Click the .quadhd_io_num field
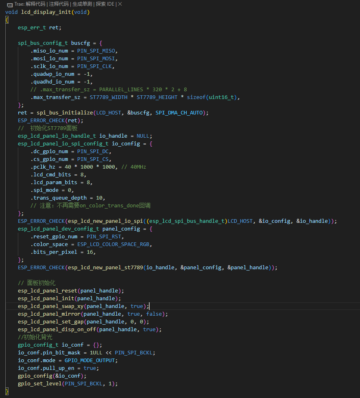 click(52, 82)
